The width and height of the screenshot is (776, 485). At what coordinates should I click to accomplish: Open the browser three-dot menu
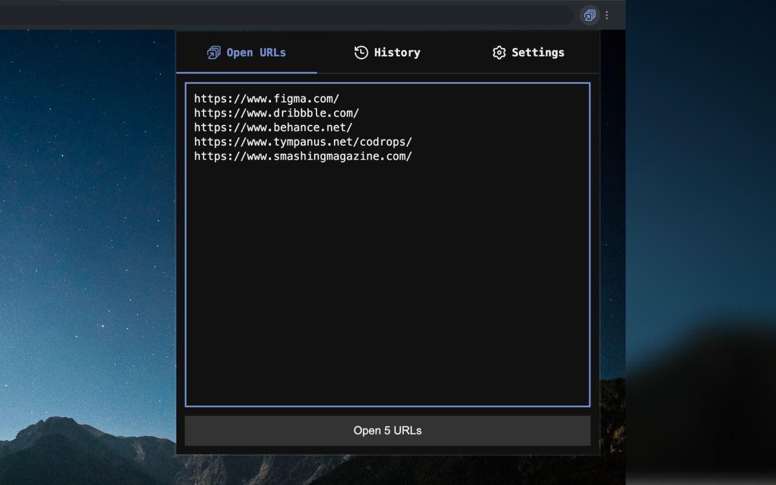point(607,15)
